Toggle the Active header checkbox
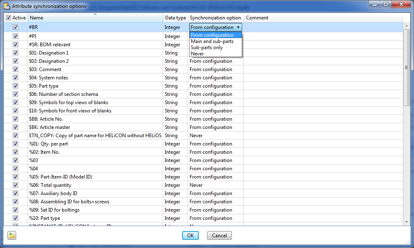Screen dimensions: 414x248 (8, 18)
